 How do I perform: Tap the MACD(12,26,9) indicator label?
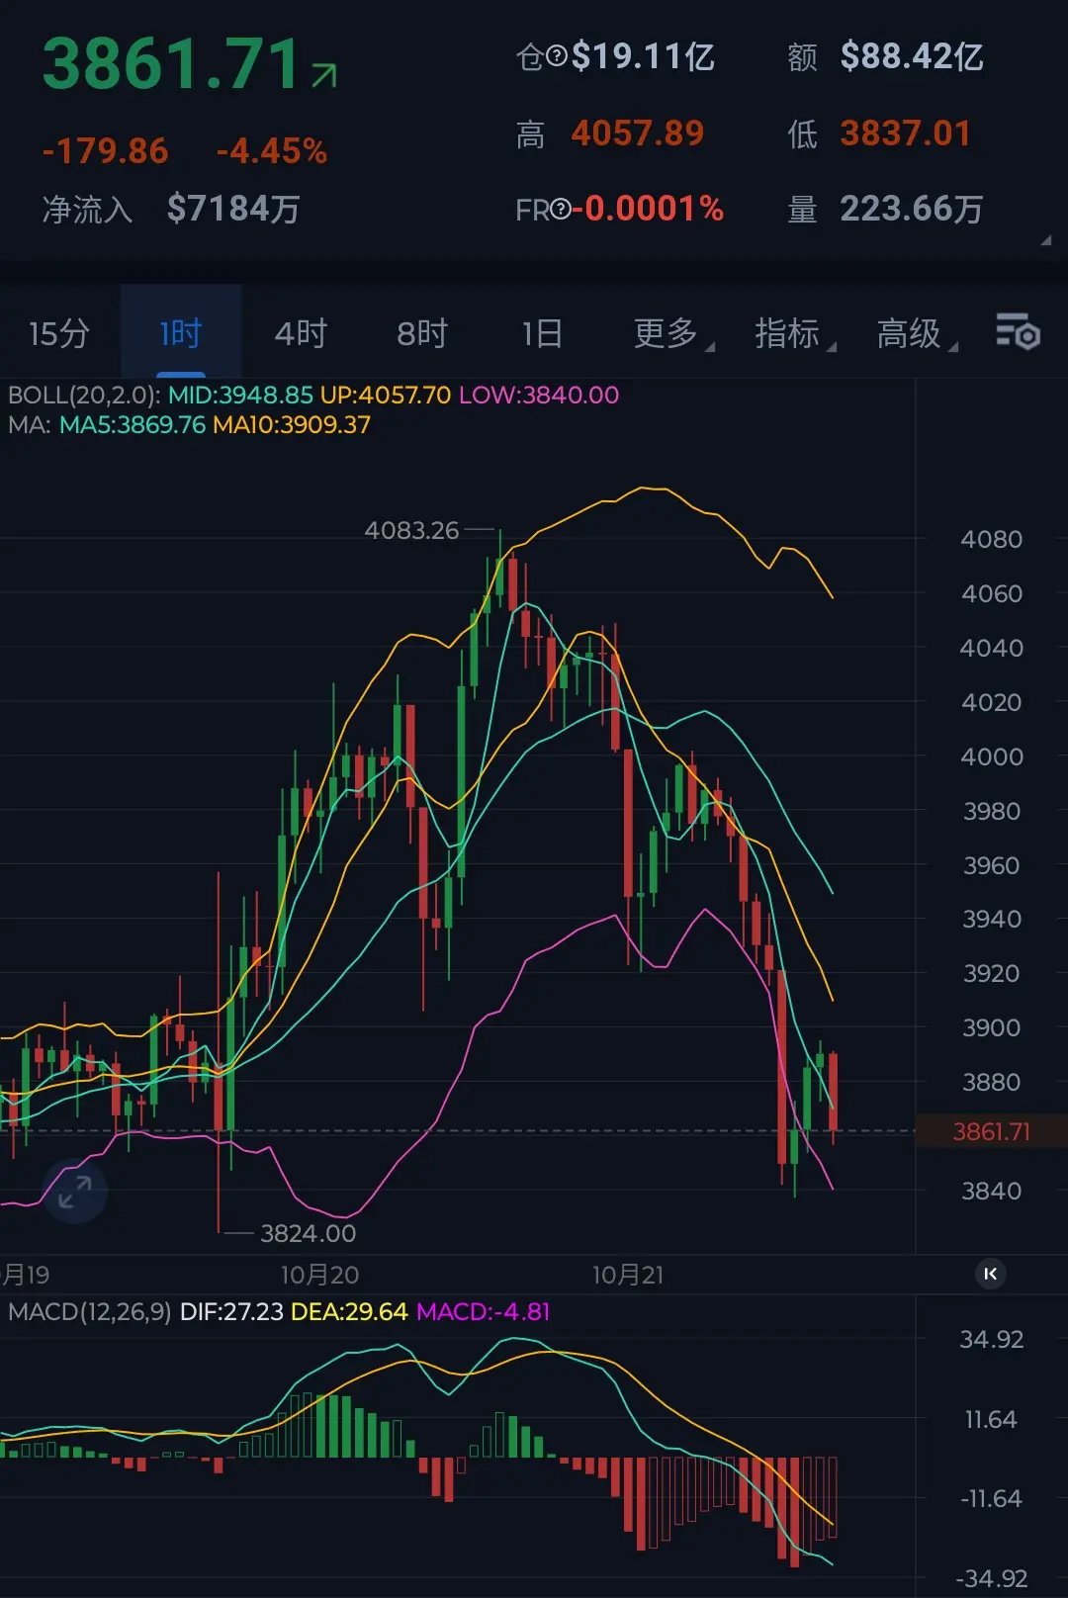point(89,1312)
